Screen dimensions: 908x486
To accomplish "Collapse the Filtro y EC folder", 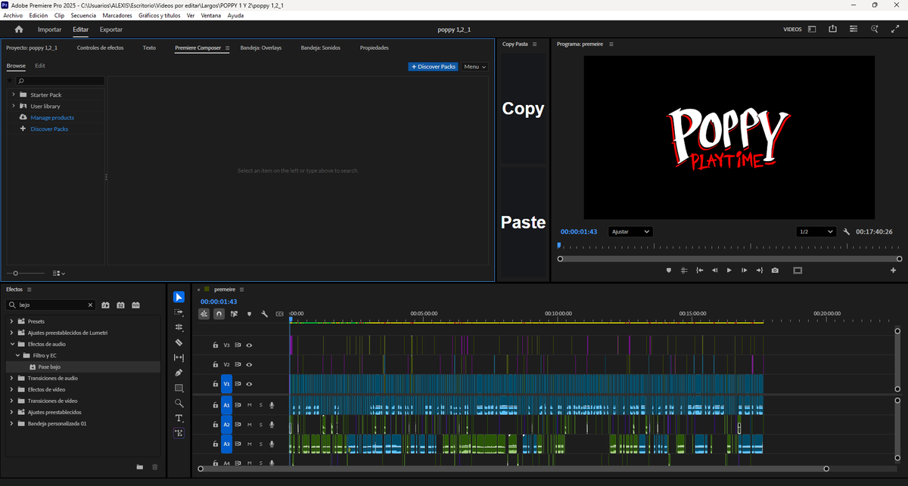I will [x=17, y=355].
